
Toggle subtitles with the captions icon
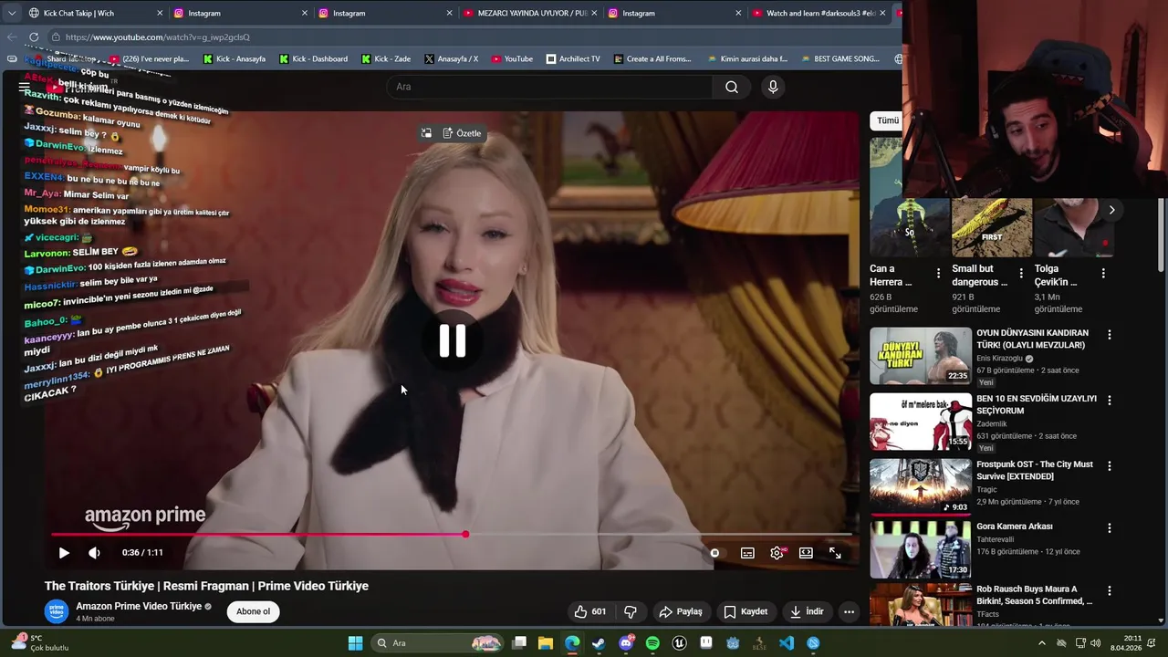pyautogui.click(x=747, y=553)
